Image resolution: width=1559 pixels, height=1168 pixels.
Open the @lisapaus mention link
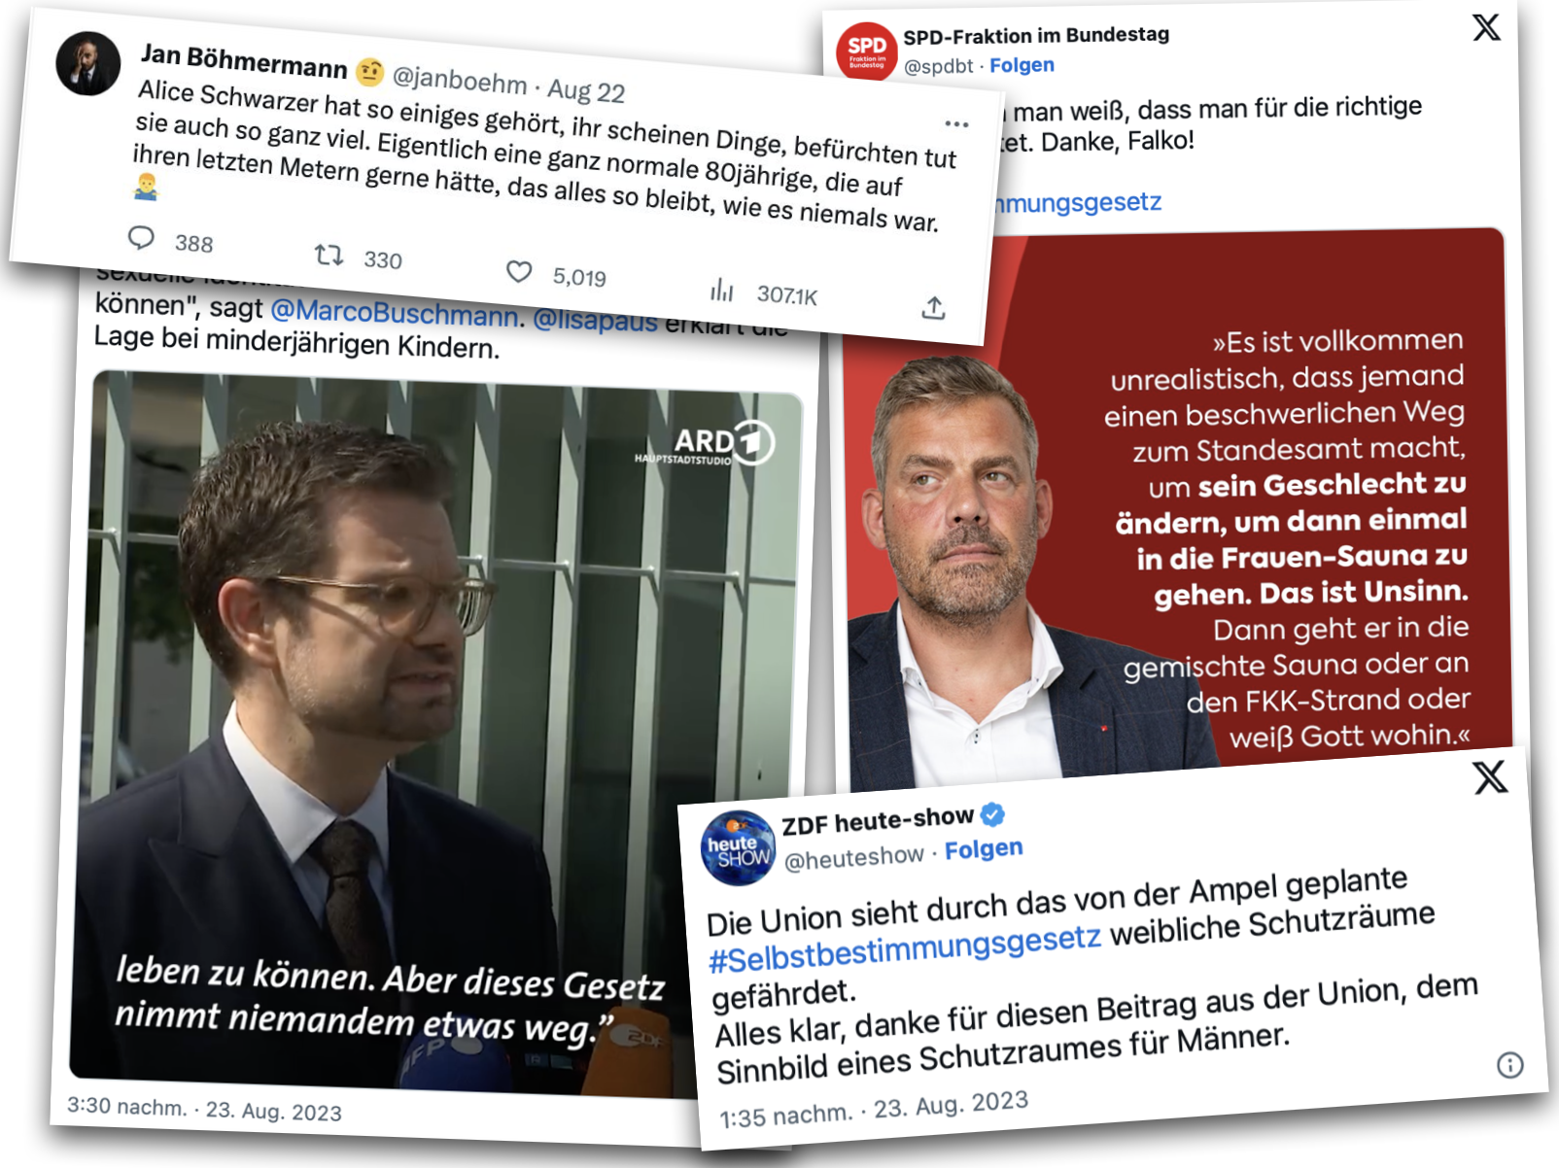pos(596,320)
